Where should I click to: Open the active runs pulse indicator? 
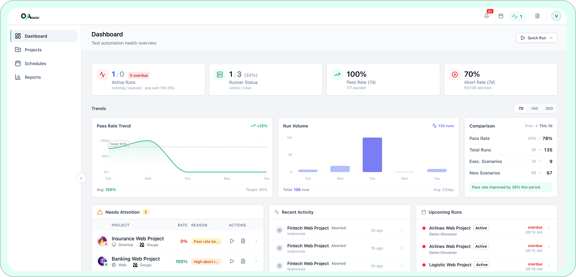(x=517, y=16)
